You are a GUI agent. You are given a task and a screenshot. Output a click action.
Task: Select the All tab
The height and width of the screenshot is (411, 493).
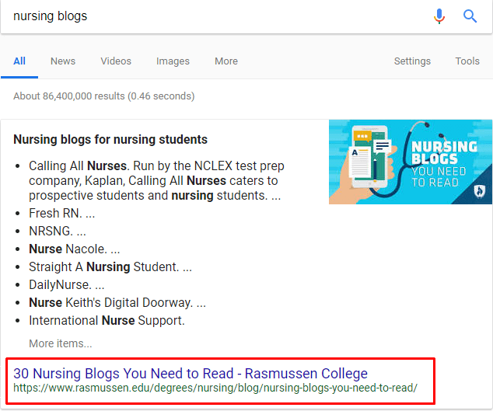[19, 61]
